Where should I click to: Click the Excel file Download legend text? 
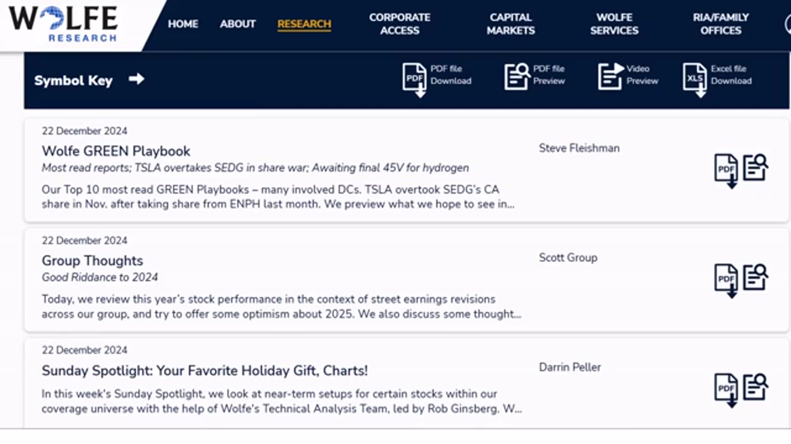[731, 75]
